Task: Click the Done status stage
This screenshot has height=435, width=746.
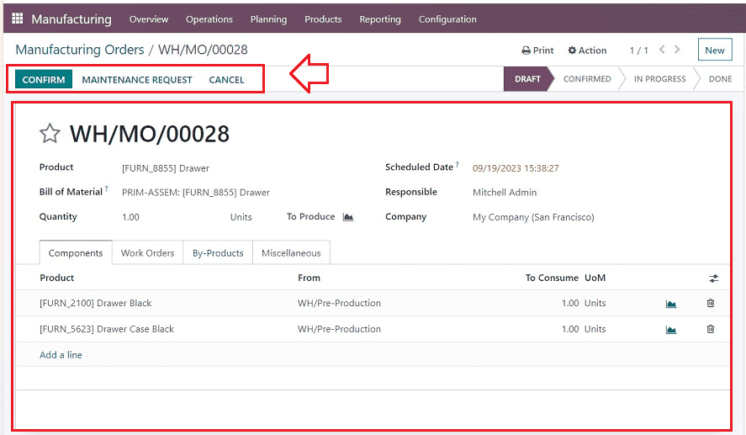Action: click(720, 79)
